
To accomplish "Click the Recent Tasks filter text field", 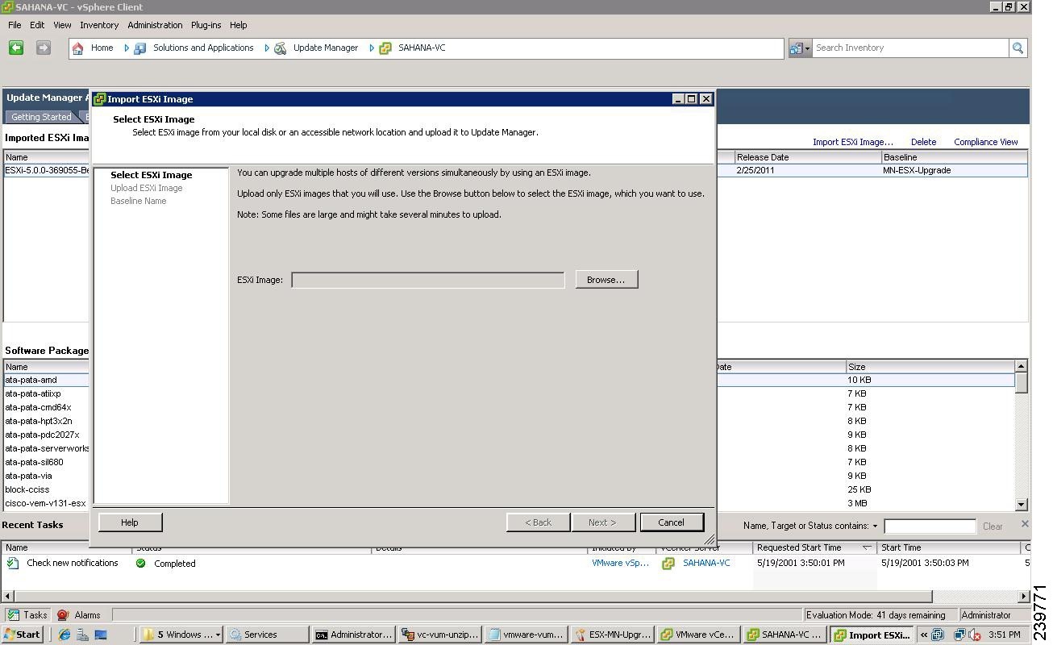I will [x=930, y=526].
